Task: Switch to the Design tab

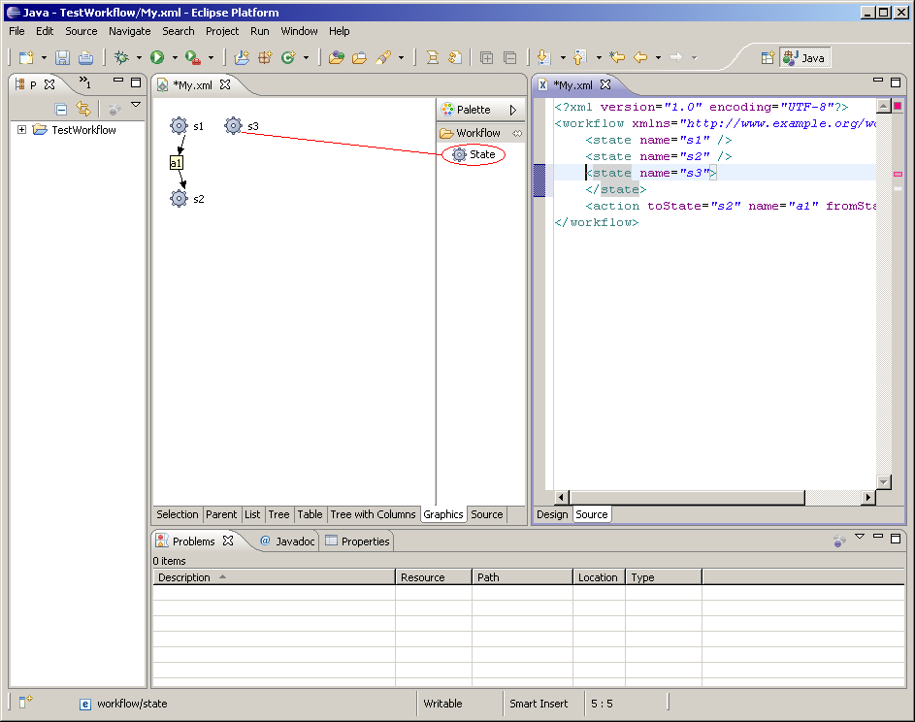Action: click(552, 514)
